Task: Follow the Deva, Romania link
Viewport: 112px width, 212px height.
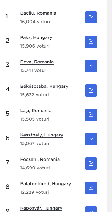Action: (37, 62)
